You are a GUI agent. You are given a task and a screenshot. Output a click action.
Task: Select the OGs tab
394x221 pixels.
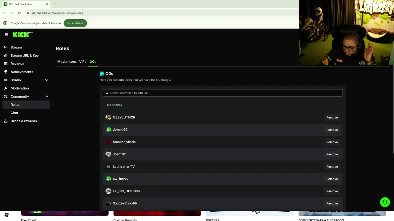coord(93,62)
